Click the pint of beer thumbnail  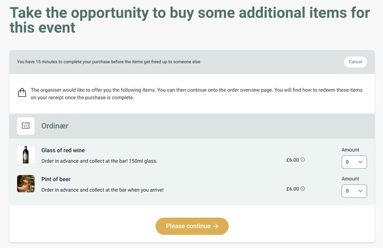pos(26,184)
